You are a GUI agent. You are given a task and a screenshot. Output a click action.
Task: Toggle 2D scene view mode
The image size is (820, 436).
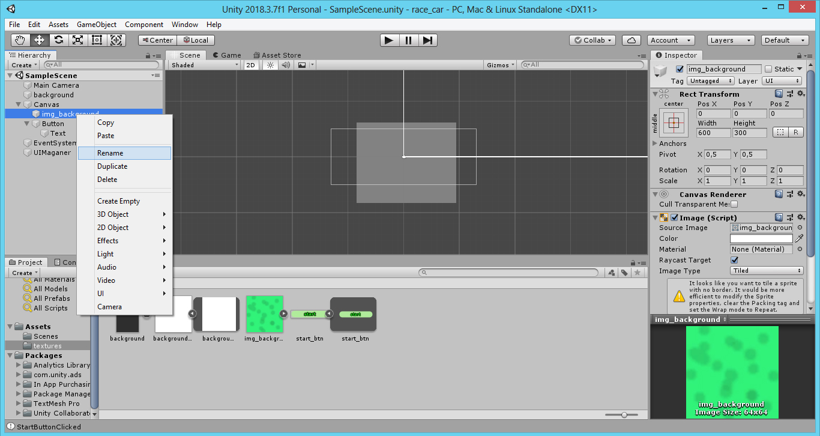tap(252, 65)
